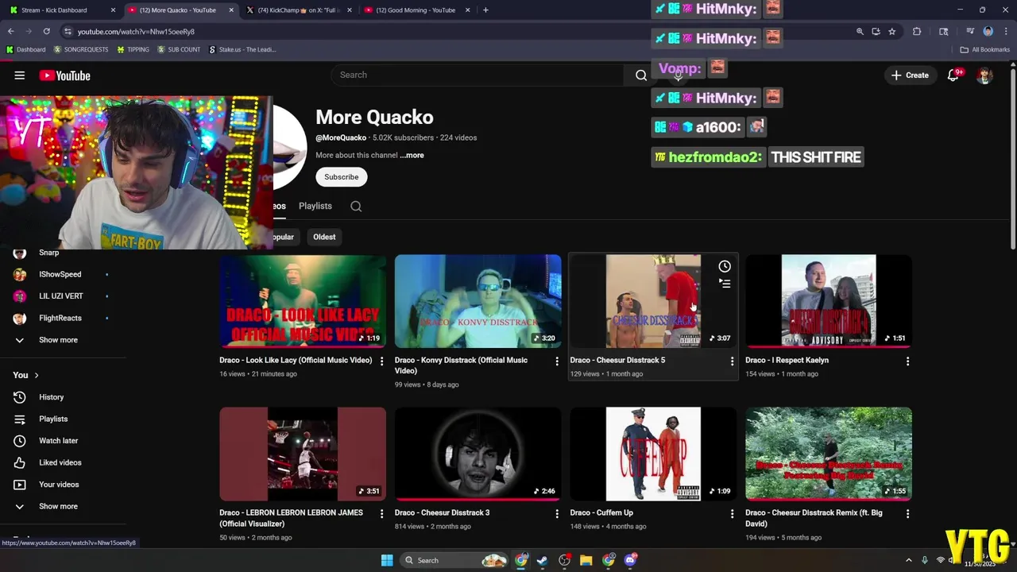Show hidden system tray icons
Screen dimensions: 1017x572
tap(909, 560)
